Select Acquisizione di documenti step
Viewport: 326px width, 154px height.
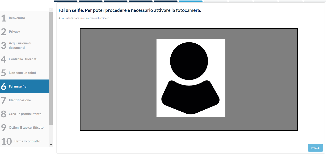pyautogui.click(x=20, y=45)
